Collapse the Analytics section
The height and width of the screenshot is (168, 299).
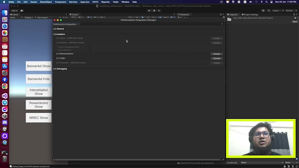tap(59, 34)
